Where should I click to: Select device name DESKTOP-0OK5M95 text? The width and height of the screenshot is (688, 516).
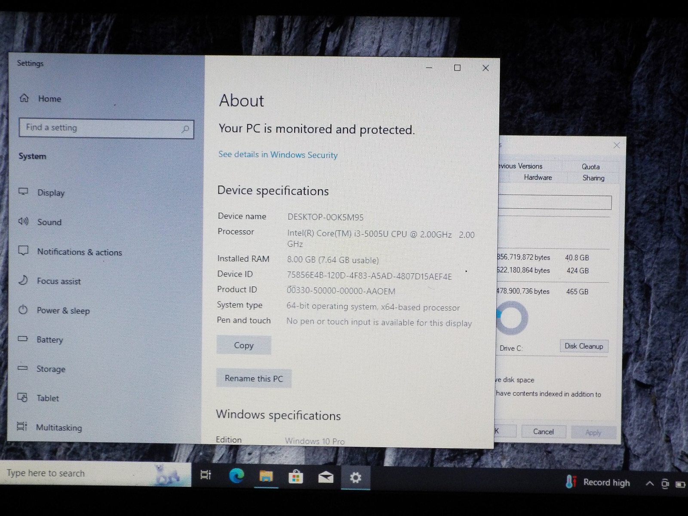pos(326,217)
